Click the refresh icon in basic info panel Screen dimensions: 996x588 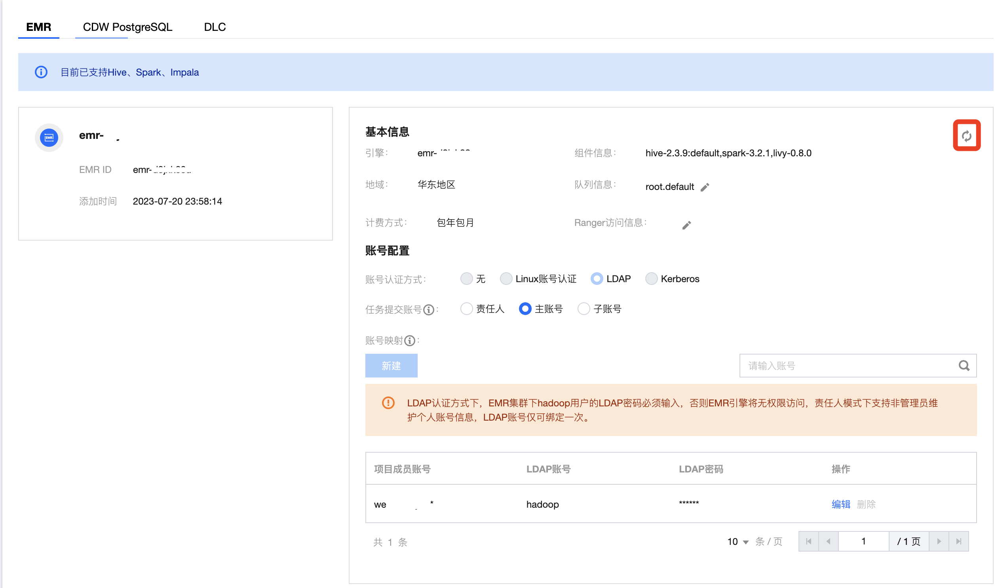(x=966, y=136)
